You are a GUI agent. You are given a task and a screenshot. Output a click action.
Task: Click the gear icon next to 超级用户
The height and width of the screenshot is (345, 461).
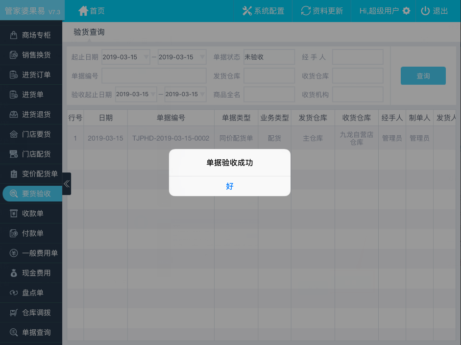point(406,11)
